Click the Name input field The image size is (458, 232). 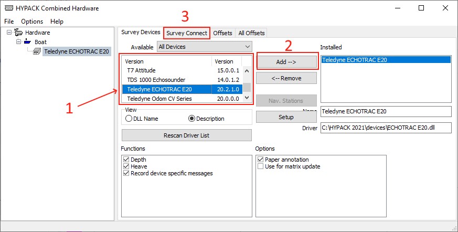(386, 111)
